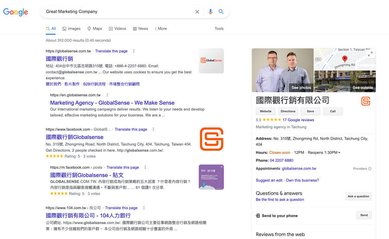Open the Suggest an edit link

click(269, 180)
